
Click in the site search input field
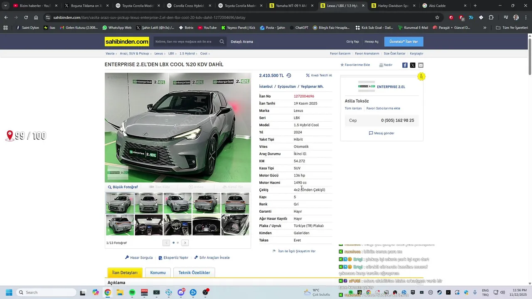pyautogui.click(x=185, y=42)
